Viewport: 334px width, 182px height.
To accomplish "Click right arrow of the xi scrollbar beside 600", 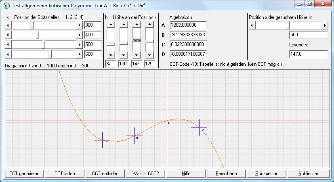I will (80, 54).
